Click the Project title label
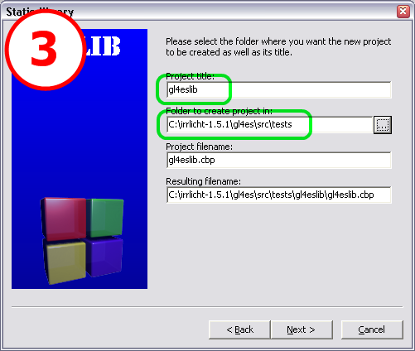Viewport: 415px width, 351px height. (190, 76)
